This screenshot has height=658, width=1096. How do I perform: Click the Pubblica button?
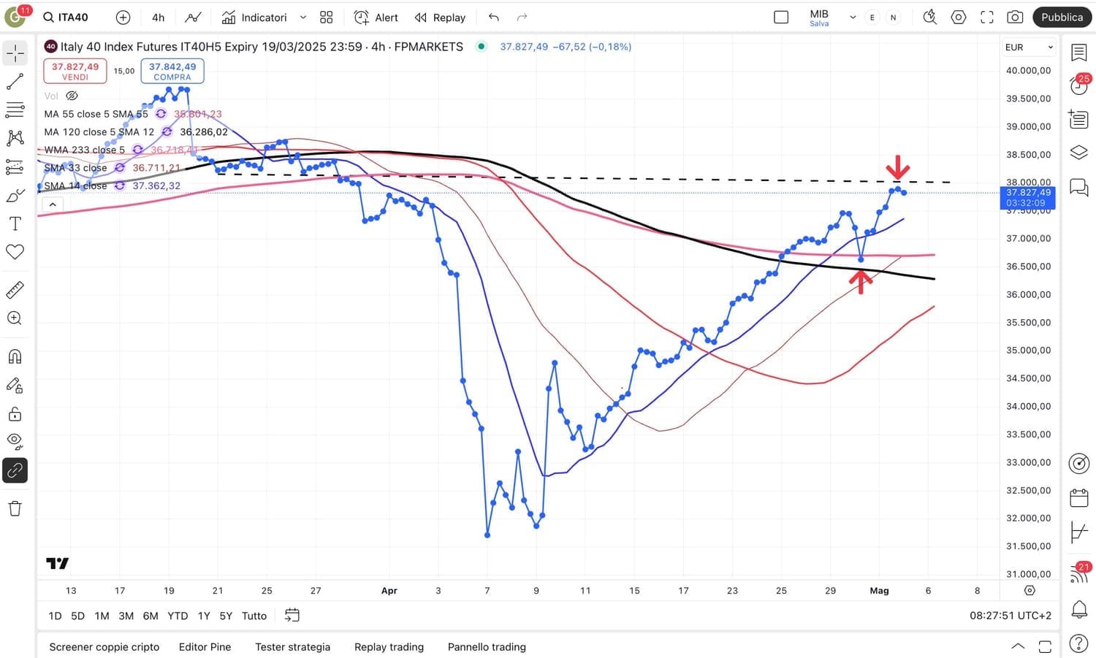(x=1062, y=18)
